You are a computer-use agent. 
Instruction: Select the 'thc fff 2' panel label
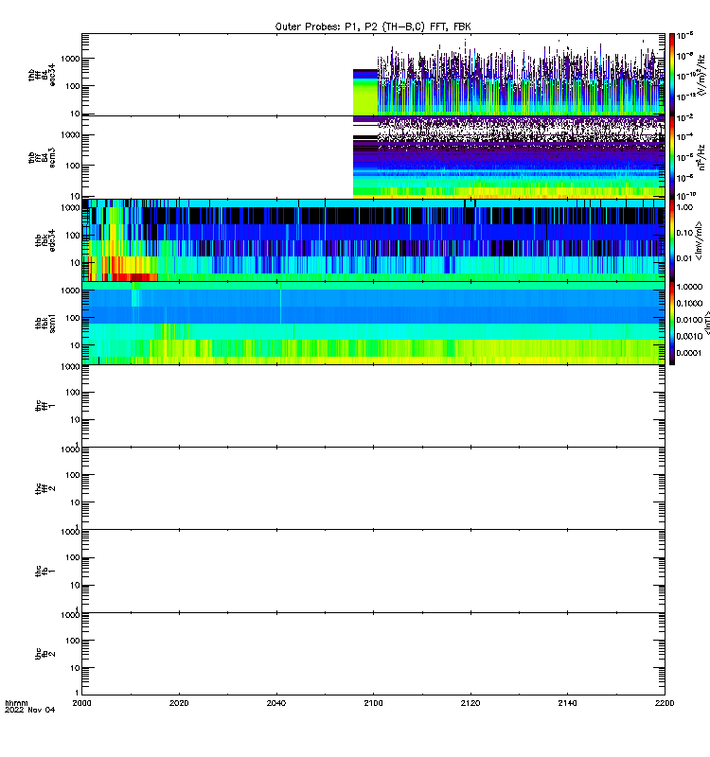coord(45,488)
